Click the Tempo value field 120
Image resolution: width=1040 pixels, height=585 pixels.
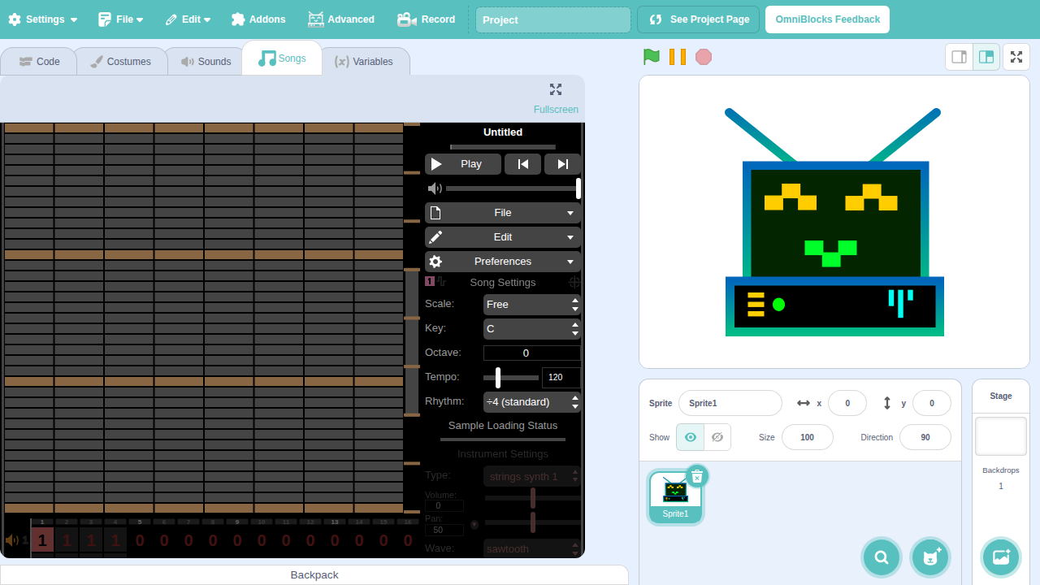[x=561, y=378]
